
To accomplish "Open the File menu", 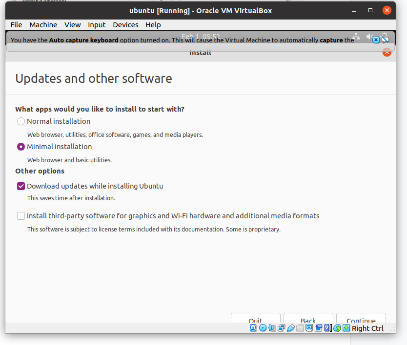I will coord(16,25).
